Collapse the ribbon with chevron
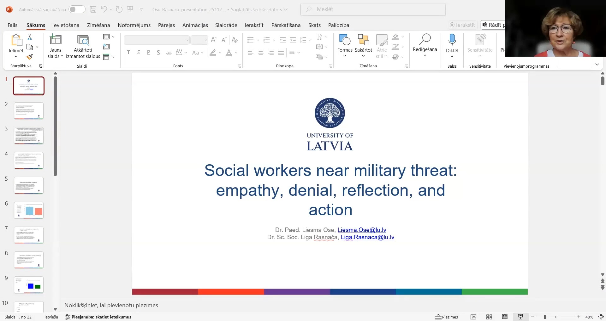 pyautogui.click(x=597, y=65)
